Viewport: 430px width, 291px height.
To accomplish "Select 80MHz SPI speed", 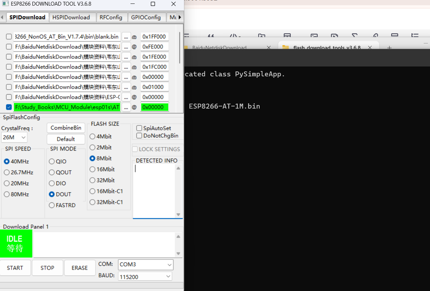I will [x=7, y=194].
